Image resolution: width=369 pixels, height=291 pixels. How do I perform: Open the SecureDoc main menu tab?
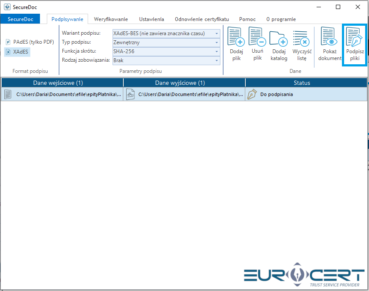tap(20, 19)
